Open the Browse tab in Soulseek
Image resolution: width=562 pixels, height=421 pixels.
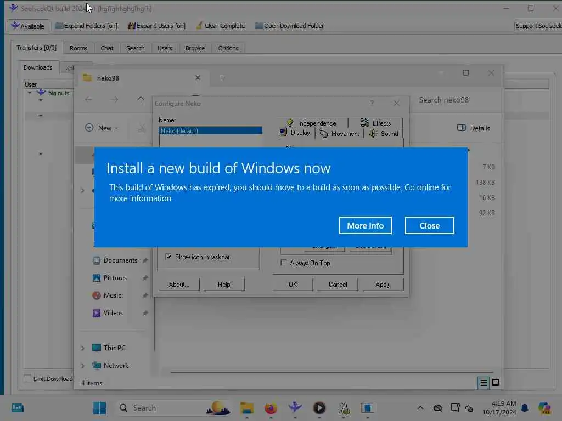195,48
